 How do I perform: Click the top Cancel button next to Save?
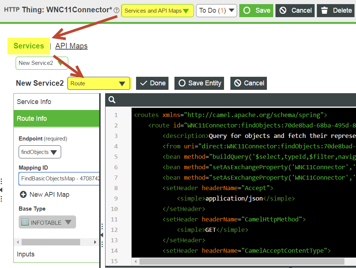coord(295,10)
